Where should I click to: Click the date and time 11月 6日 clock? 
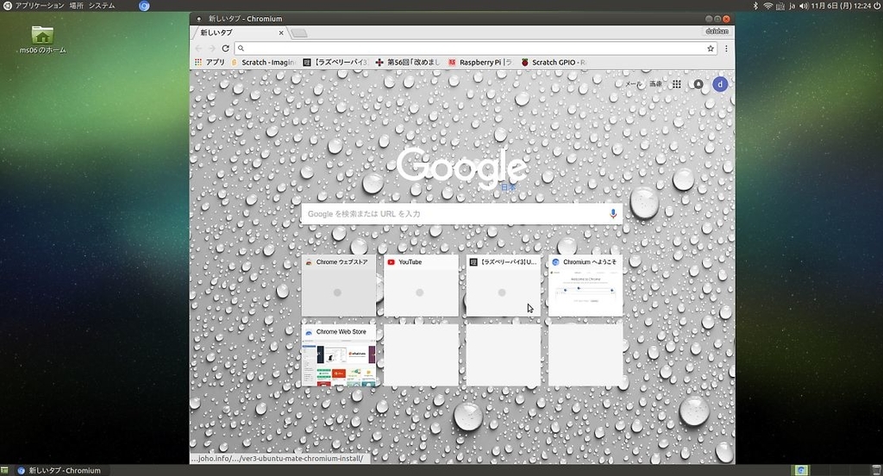tap(841, 6)
